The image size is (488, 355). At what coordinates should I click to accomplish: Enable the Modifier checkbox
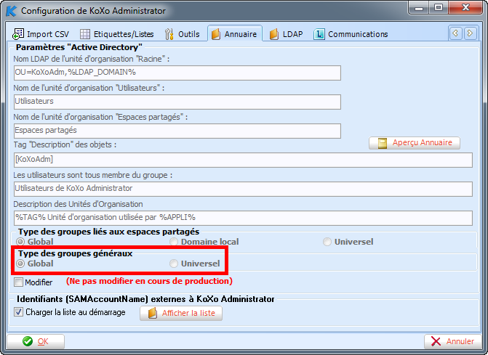(18, 282)
